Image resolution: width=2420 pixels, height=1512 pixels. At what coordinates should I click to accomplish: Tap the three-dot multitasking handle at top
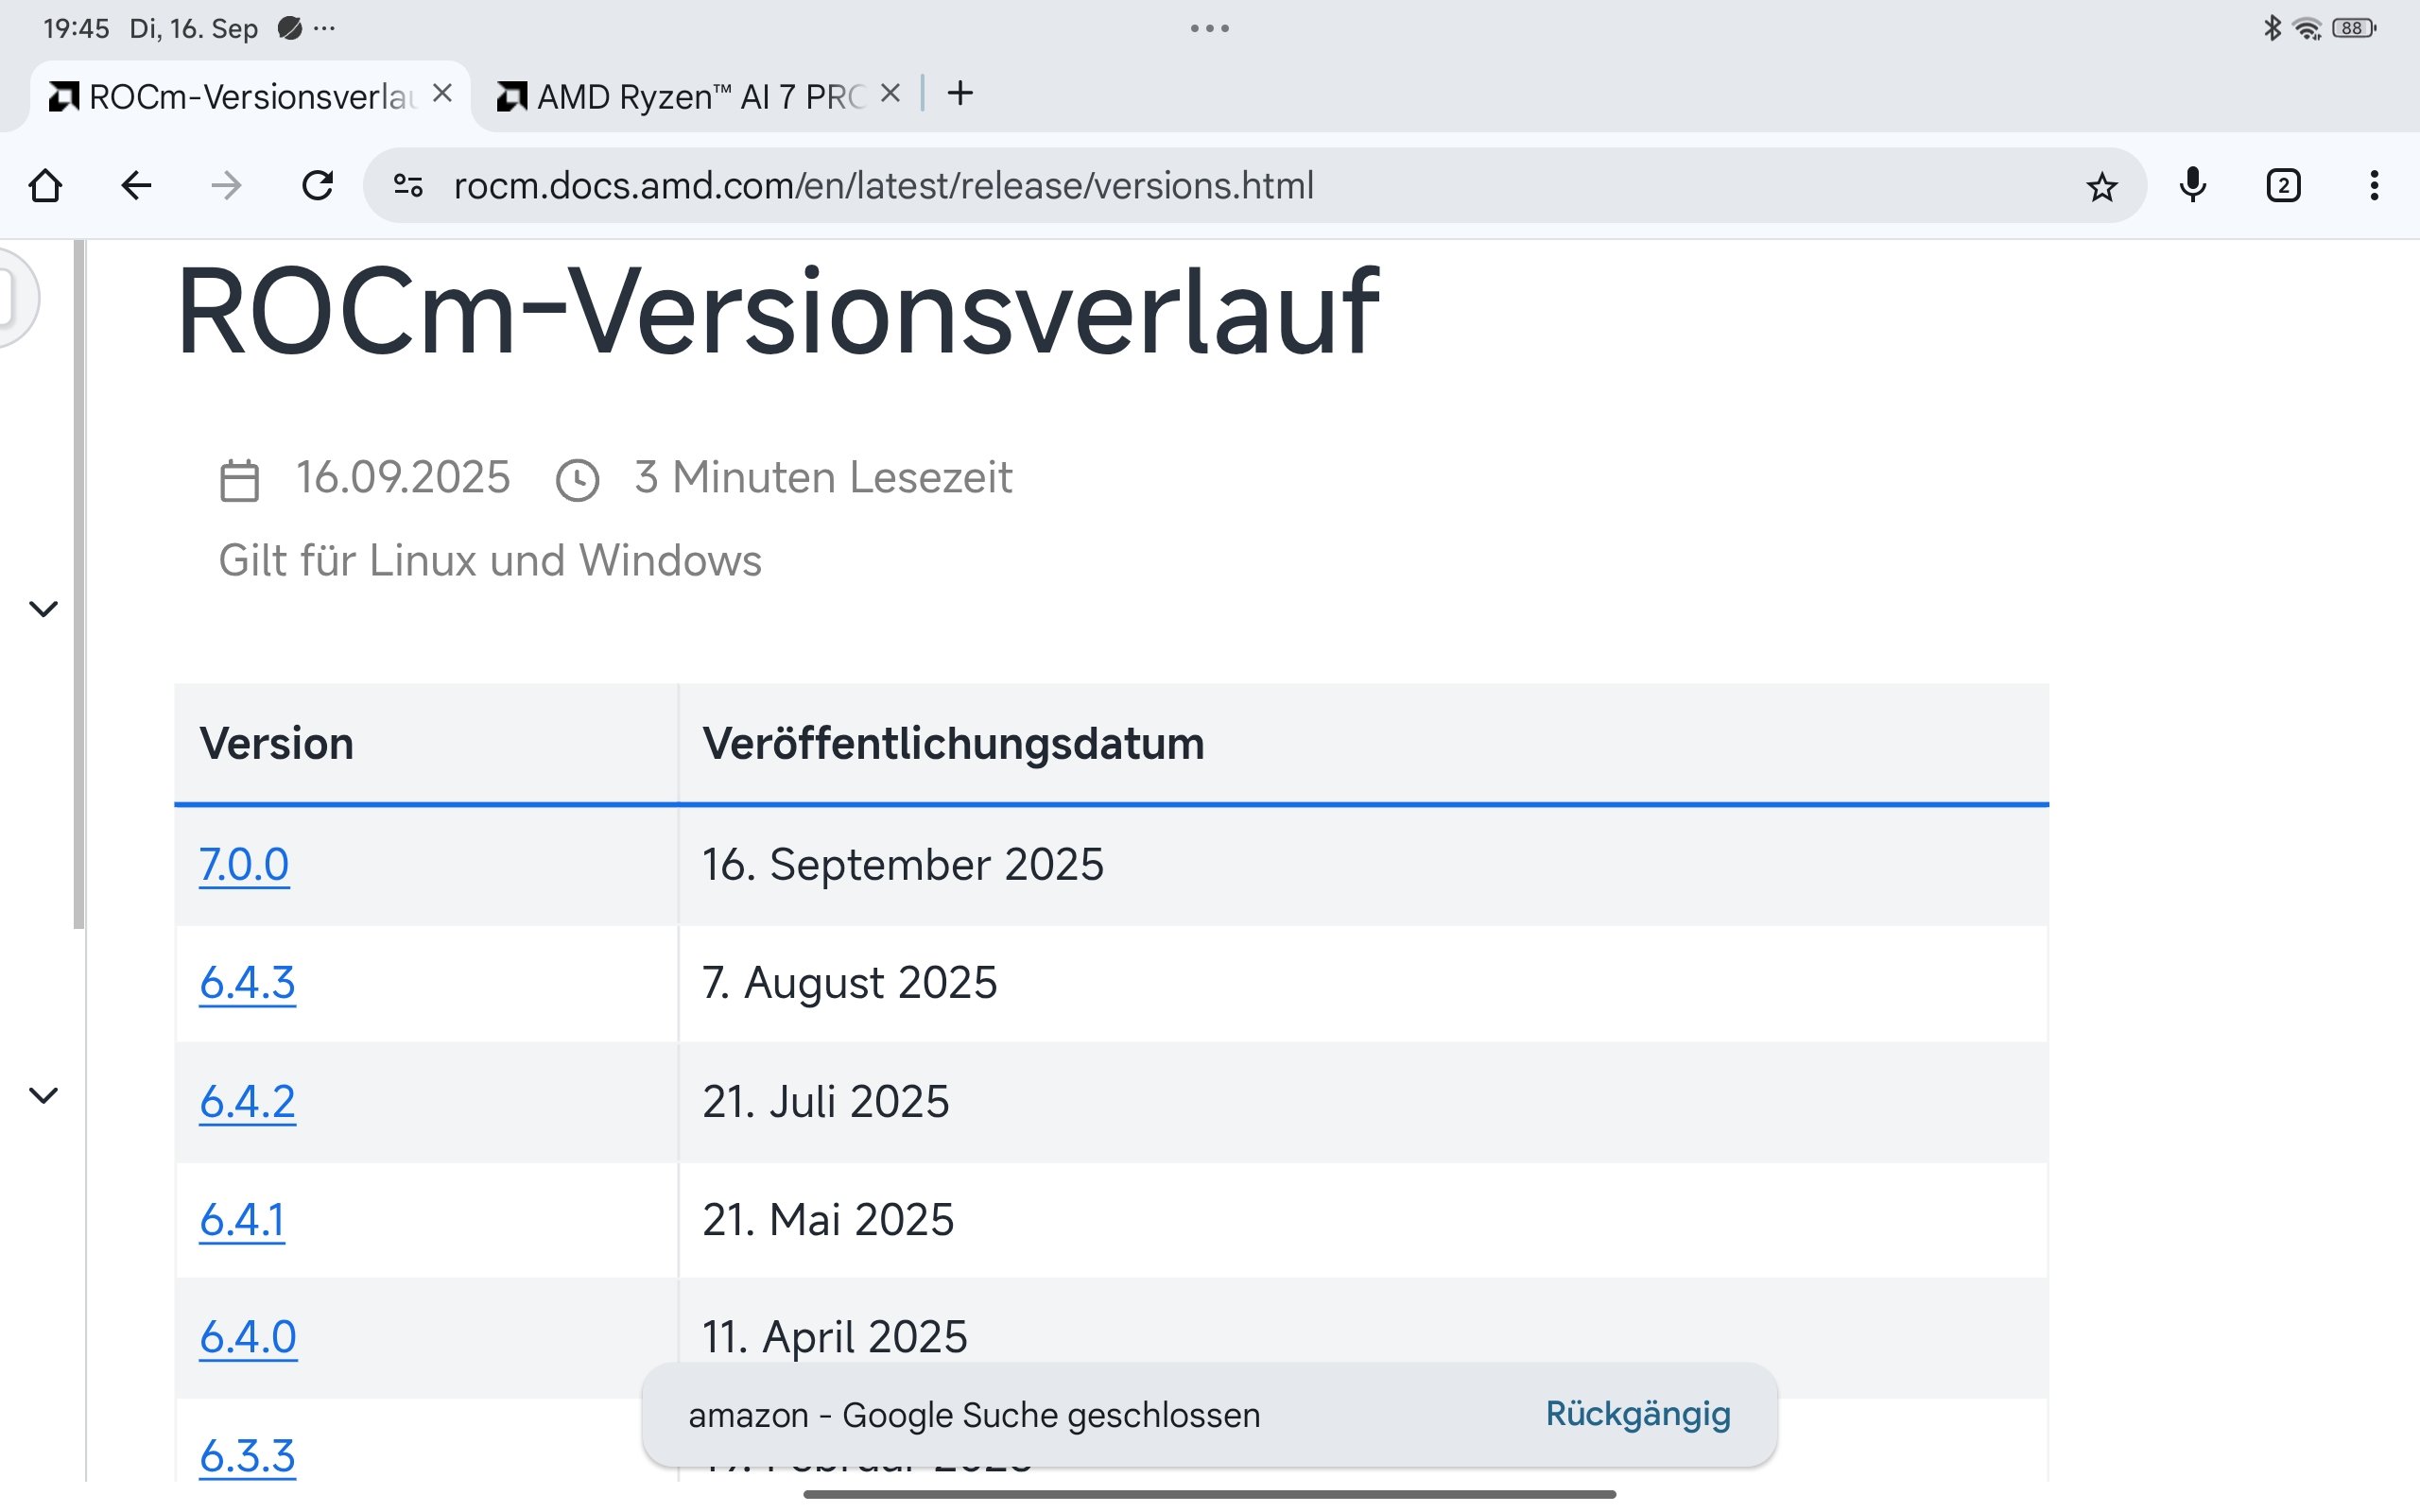click(x=1209, y=28)
